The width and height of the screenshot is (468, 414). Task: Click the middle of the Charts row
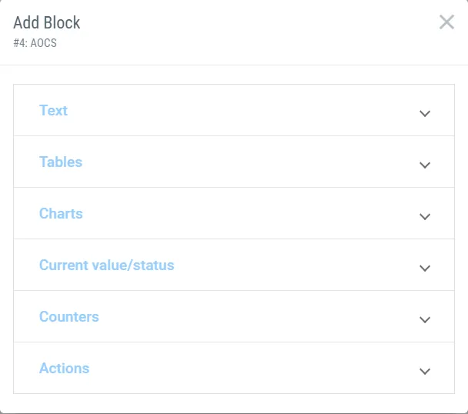point(234,214)
